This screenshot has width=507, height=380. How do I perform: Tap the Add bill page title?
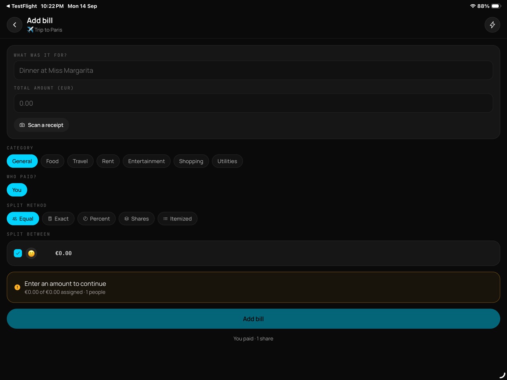(40, 20)
